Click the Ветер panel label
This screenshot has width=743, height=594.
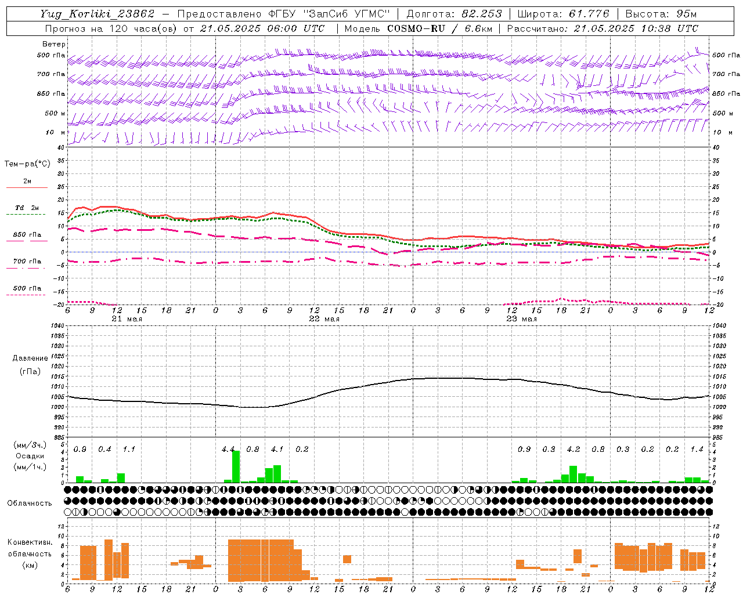[x=54, y=44]
